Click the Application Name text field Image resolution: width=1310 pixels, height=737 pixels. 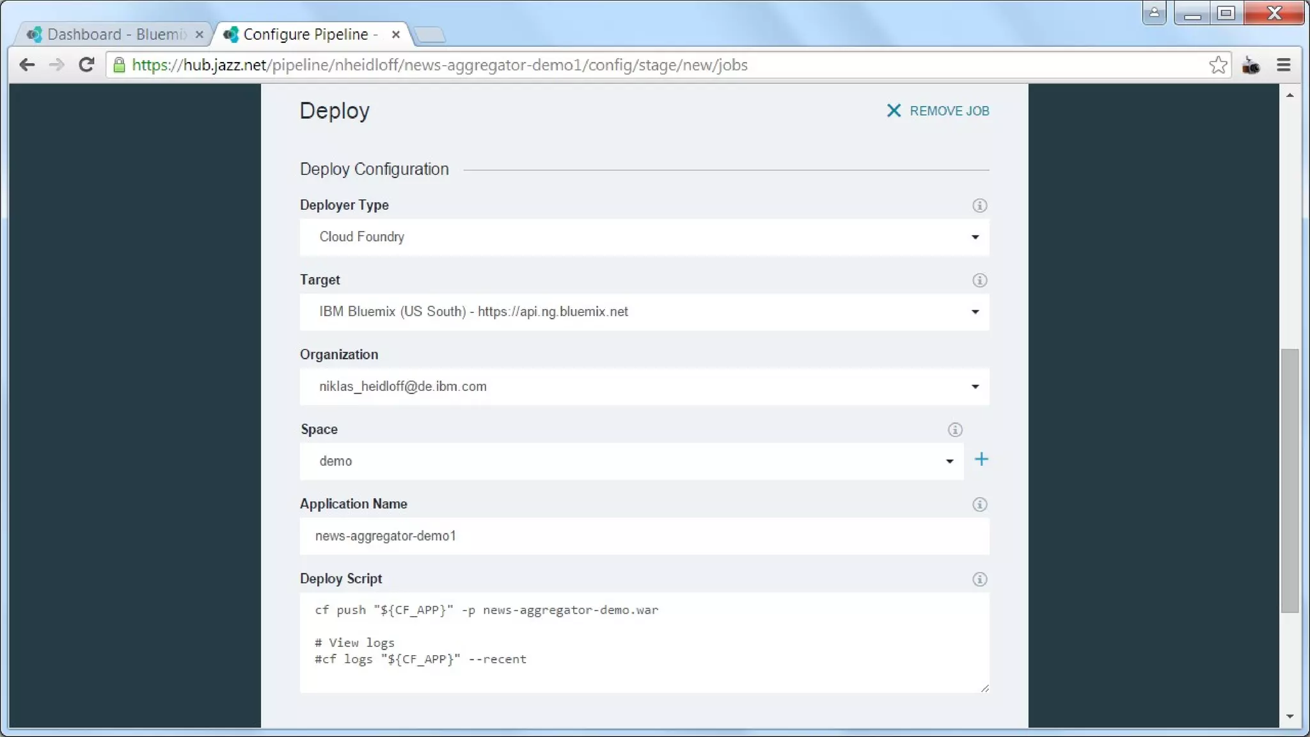(x=644, y=536)
